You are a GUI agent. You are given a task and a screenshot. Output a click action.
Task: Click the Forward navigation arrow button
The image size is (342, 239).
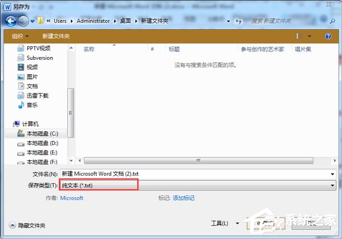tap(23, 21)
